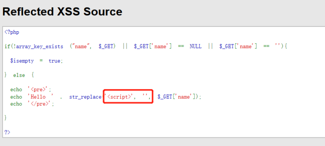Click the 'Hello' string in the echo statement
Viewport: 325px width, 146px height.
pyautogui.click(x=41, y=97)
